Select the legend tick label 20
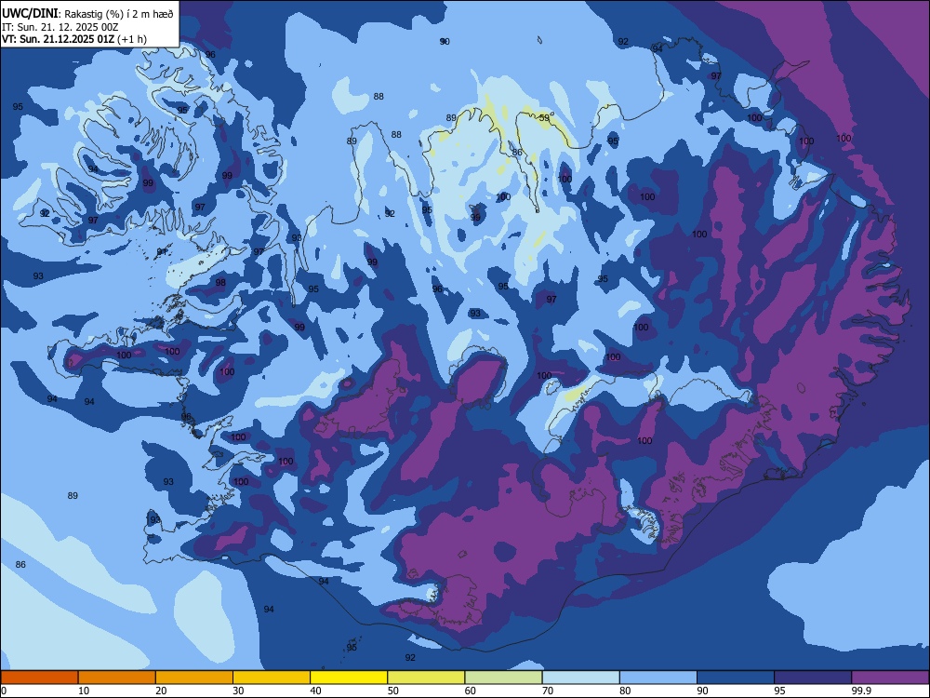The height and width of the screenshot is (698, 930). pyautogui.click(x=161, y=691)
